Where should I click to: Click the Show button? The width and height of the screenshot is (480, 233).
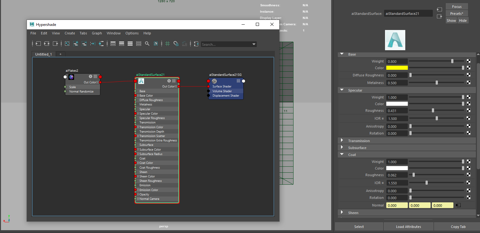(451, 21)
